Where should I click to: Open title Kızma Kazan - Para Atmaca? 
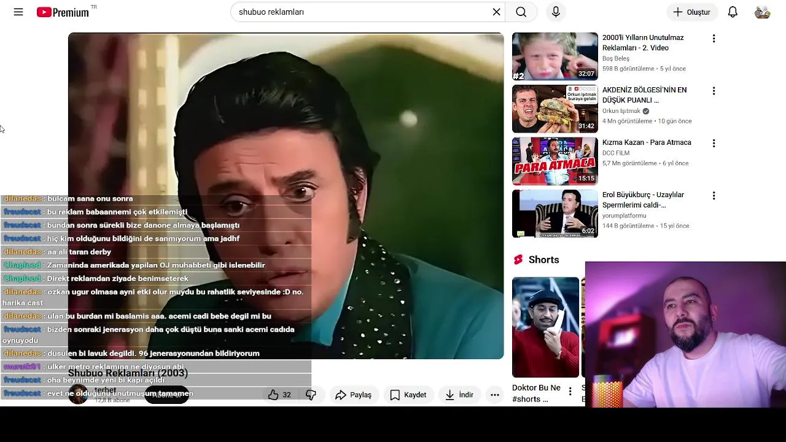(x=647, y=142)
